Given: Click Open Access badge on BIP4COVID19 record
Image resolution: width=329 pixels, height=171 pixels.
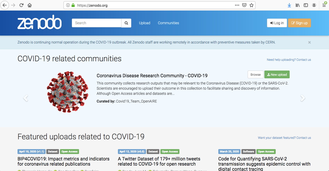Looking at the screenshot, I should coord(70,152).
